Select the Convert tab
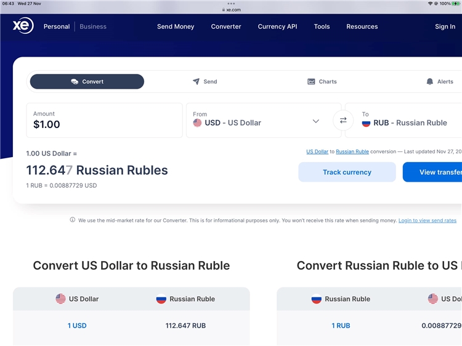This screenshot has width=462, height=346. click(x=87, y=81)
